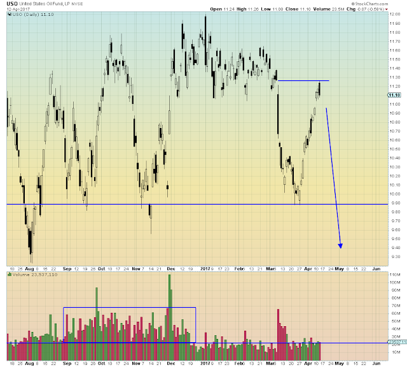Image resolution: width=407 pixels, height=367 pixels.
Task: Click the Jun label under the price chart
Action: pos(376,269)
